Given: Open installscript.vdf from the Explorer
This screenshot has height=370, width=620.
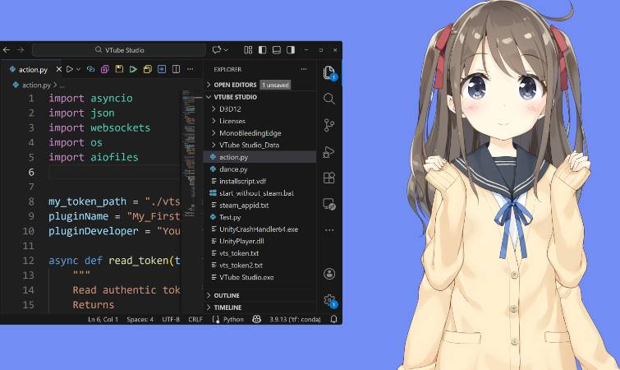Looking at the screenshot, I should (x=259, y=181).
